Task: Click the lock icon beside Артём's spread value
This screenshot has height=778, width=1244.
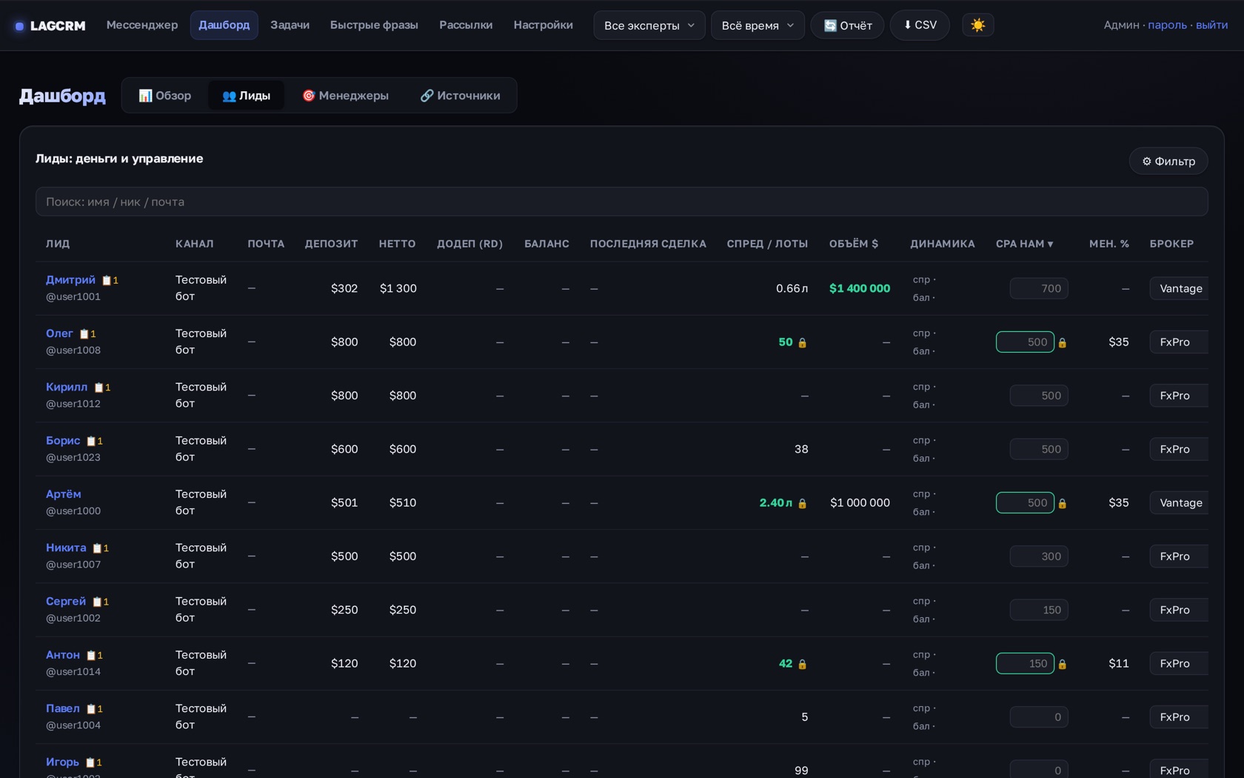Action: 802,503
